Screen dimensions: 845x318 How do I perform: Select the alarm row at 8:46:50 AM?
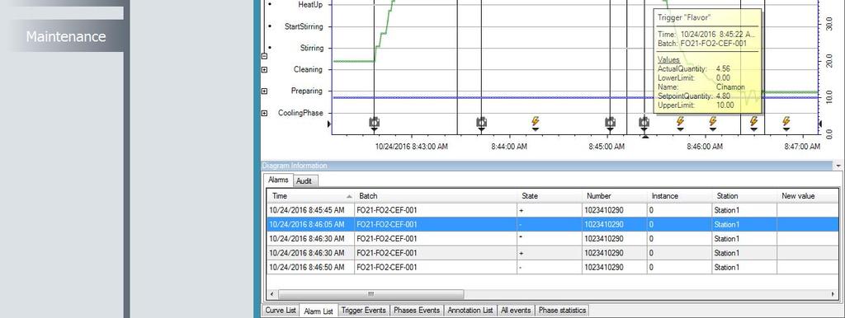552,267
